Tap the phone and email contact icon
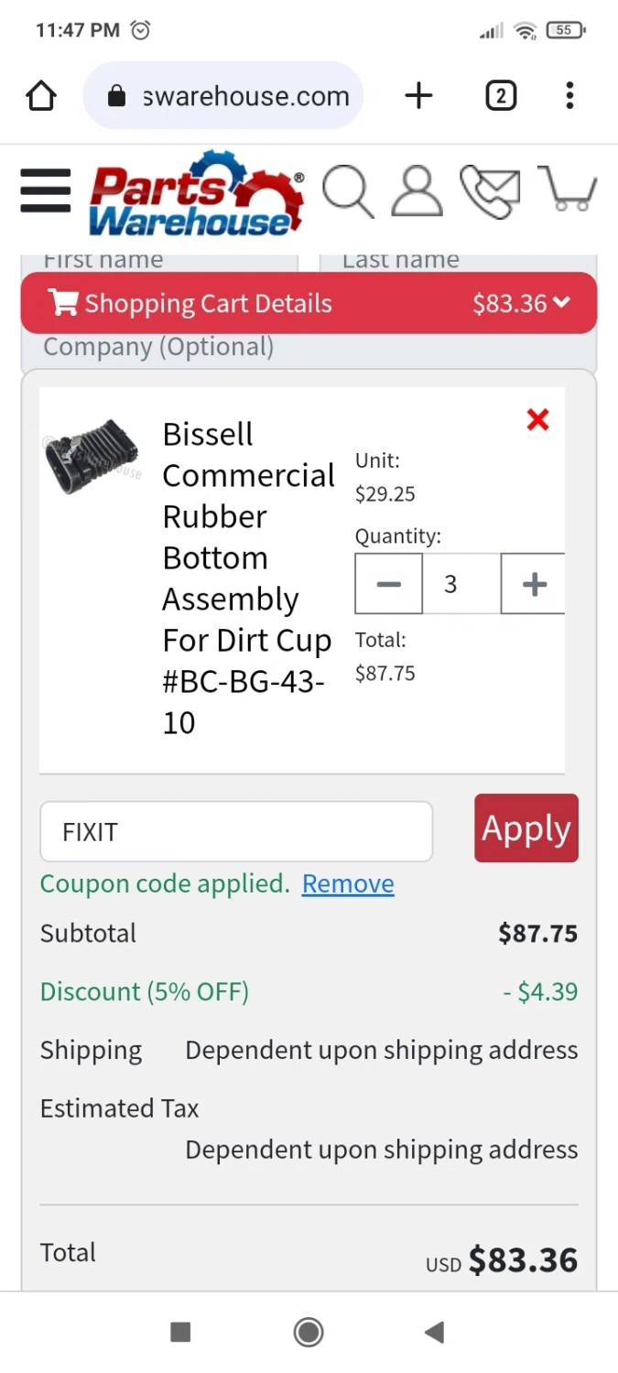618x1373 pixels. coord(489,190)
